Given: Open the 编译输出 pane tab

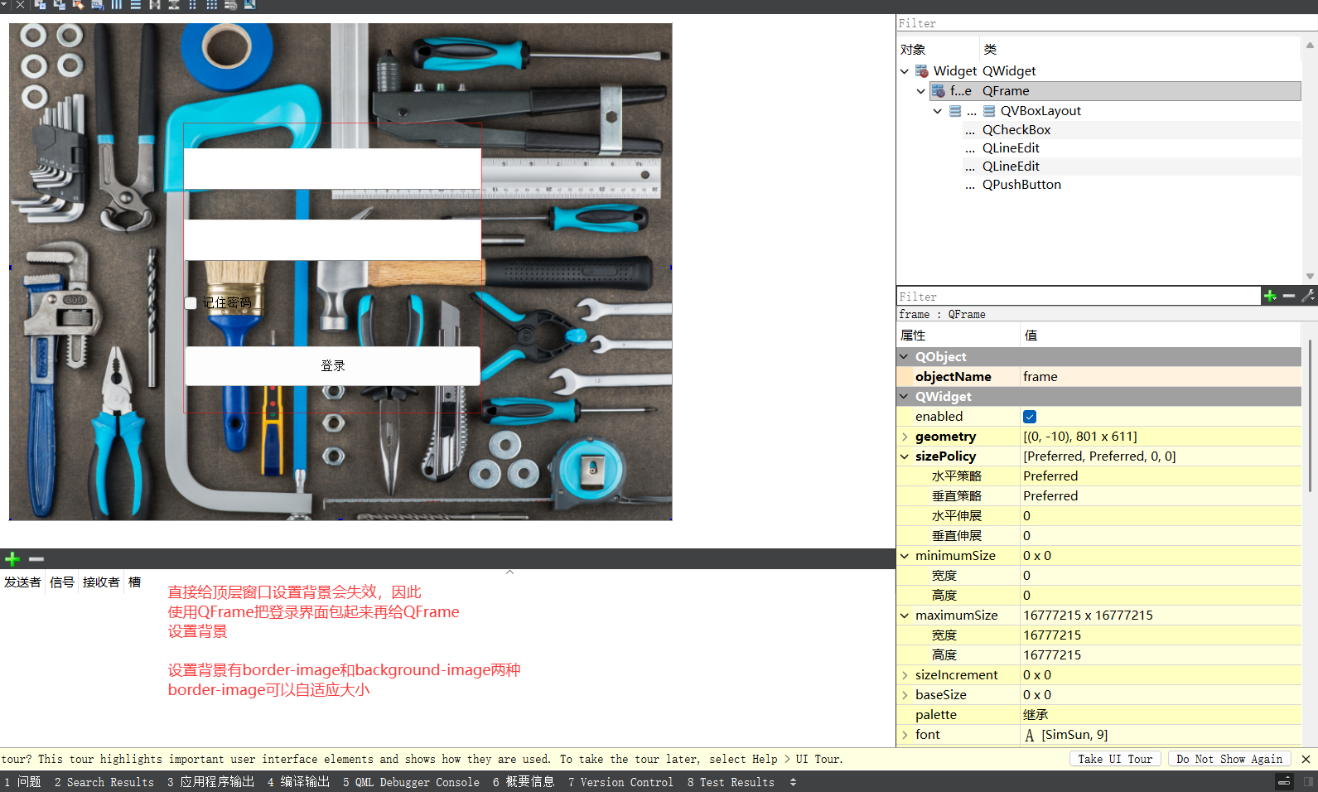Looking at the screenshot, I should pyautogui.click(x=298, y=782).
